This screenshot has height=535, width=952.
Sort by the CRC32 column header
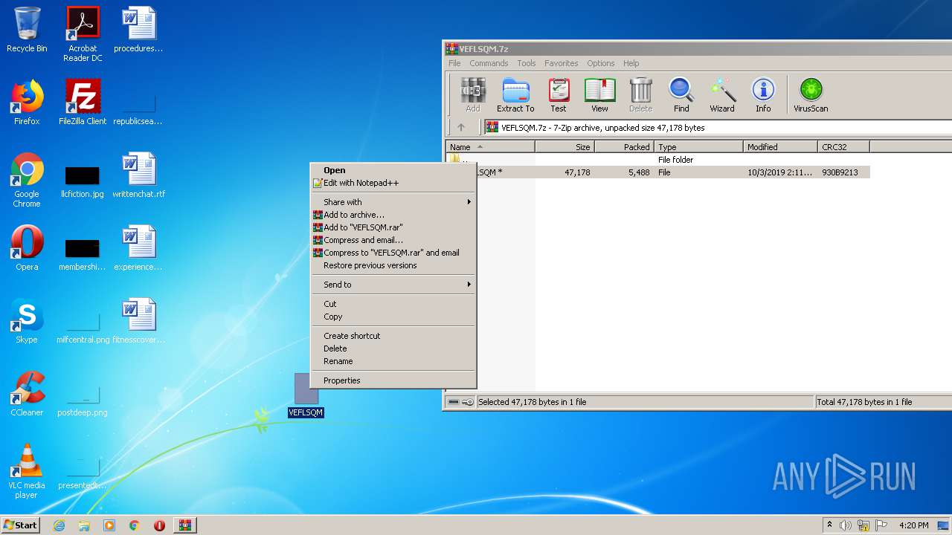pos(843,147)
